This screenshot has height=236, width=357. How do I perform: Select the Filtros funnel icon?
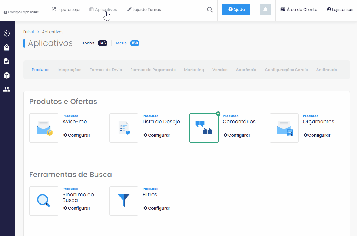tap(124, 201)
